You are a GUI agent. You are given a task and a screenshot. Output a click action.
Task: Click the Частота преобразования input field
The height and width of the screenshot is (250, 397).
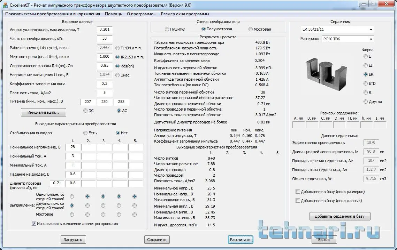tap(105, 39)
